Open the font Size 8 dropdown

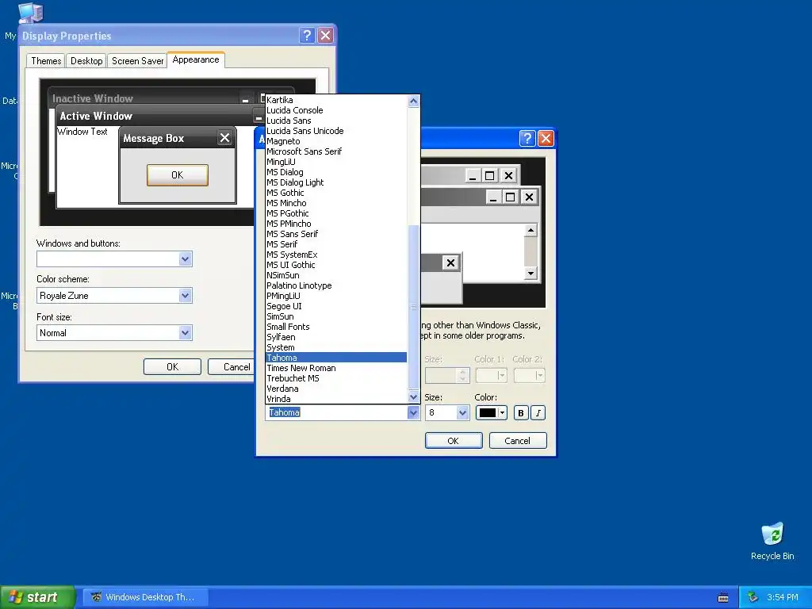[x=462, y=412]
